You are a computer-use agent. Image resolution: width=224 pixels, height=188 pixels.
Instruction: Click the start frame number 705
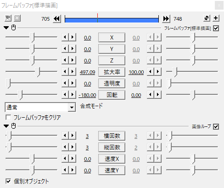click(45, 19)
